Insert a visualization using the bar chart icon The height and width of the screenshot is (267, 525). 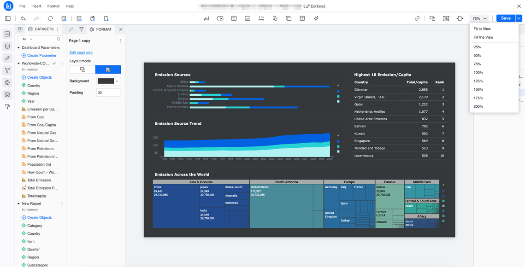click(x=206, y=18)
